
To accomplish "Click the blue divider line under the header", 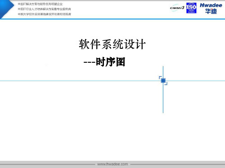I will [x=112, y=19].
